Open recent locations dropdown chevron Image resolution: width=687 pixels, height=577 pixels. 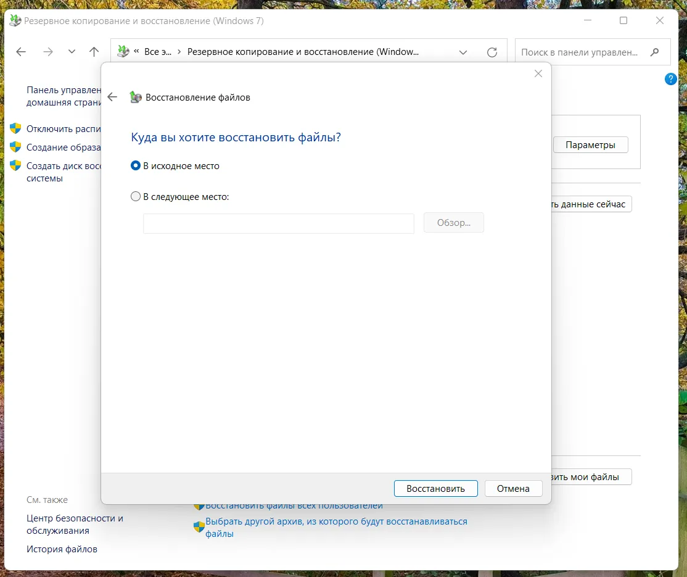coord(72,52)
